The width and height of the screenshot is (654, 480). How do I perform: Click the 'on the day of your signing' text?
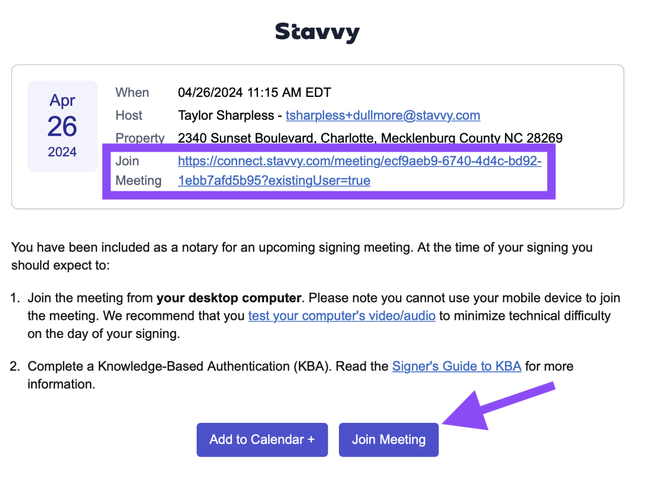click(x=104, y=334)
